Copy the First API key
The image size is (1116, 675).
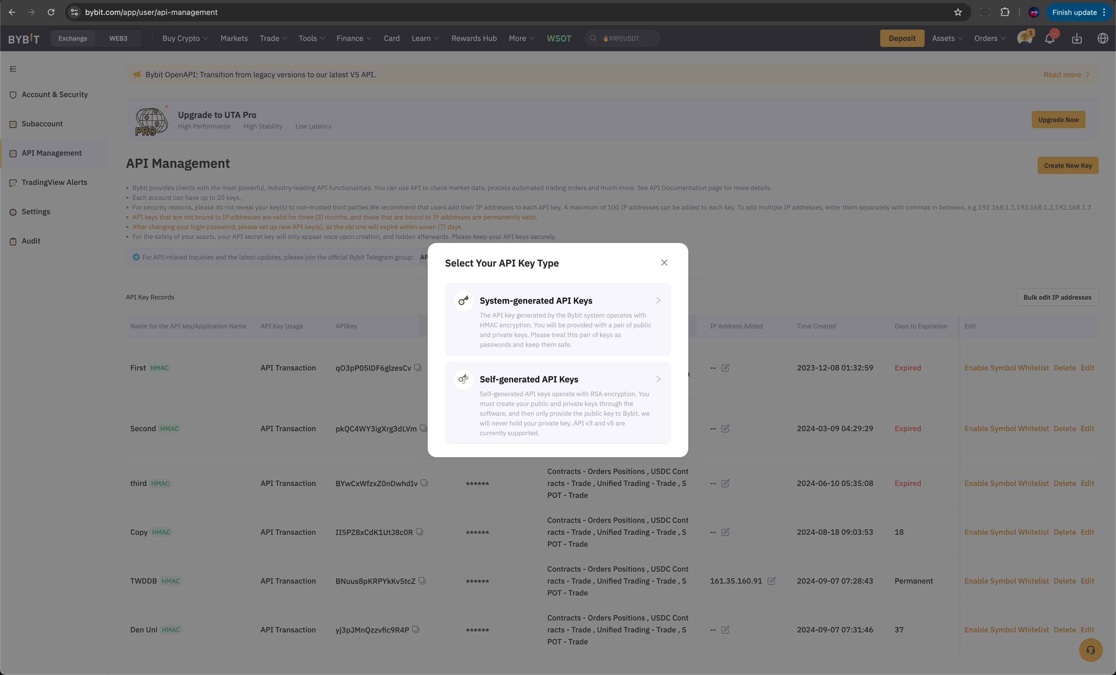[418, 368]
